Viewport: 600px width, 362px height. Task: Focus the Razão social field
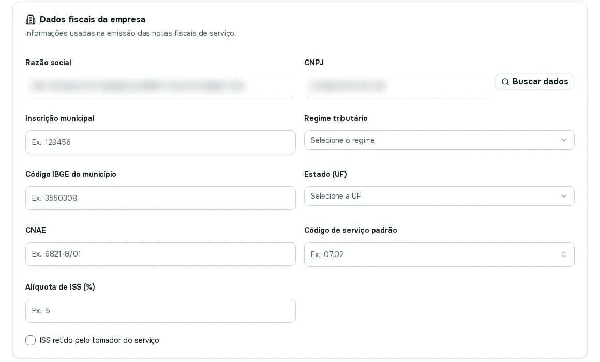point(160,85)
